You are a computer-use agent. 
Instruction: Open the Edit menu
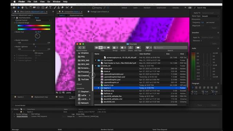coord(35,1)
